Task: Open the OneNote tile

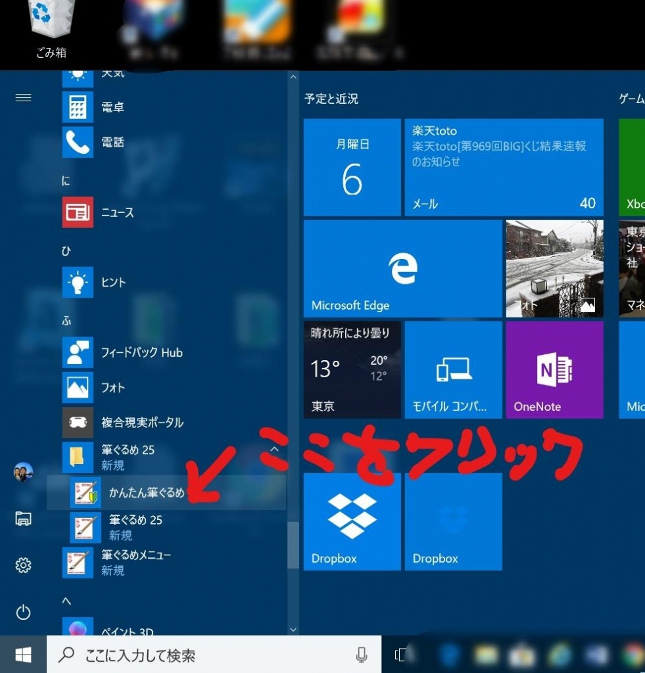Action: pos(555,370)
